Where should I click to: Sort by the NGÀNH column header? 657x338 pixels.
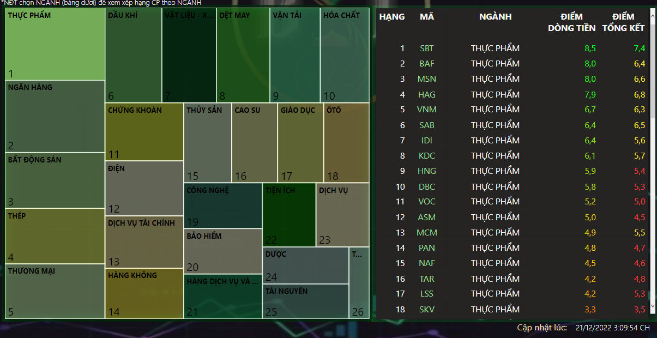495,17
